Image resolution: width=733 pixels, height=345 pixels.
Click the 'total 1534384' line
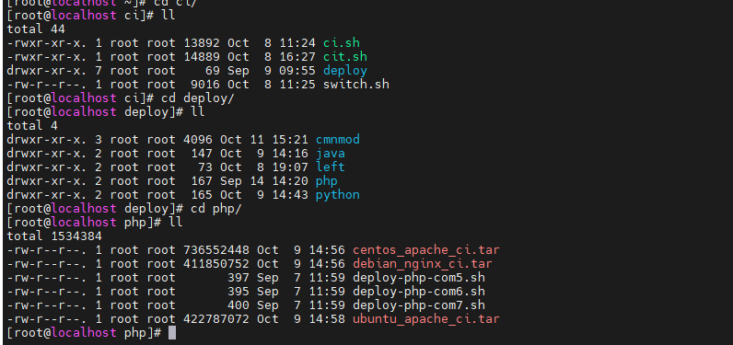tap(54, 236)
